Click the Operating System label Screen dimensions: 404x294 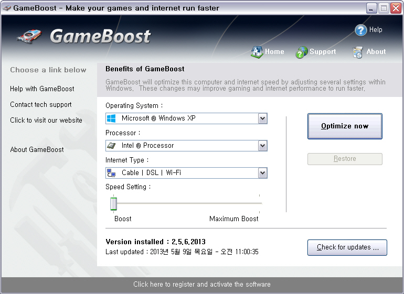tap(134, 106)
